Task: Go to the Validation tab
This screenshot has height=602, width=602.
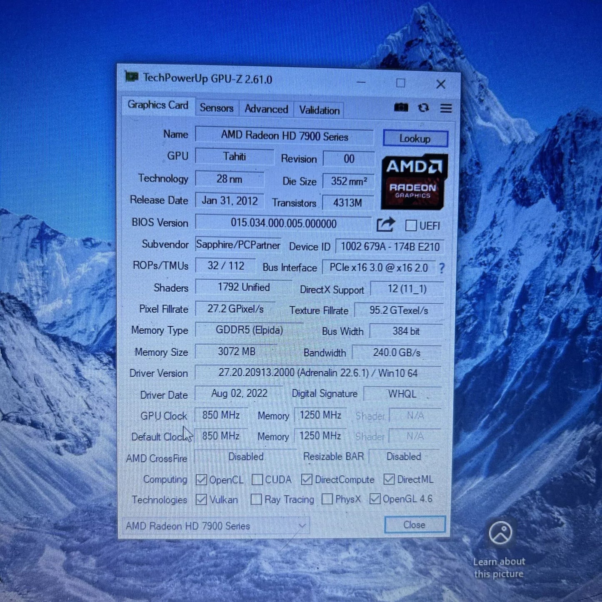Action: 319,110
